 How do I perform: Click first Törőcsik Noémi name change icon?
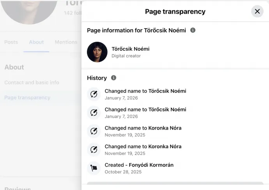tap(94, 94)
